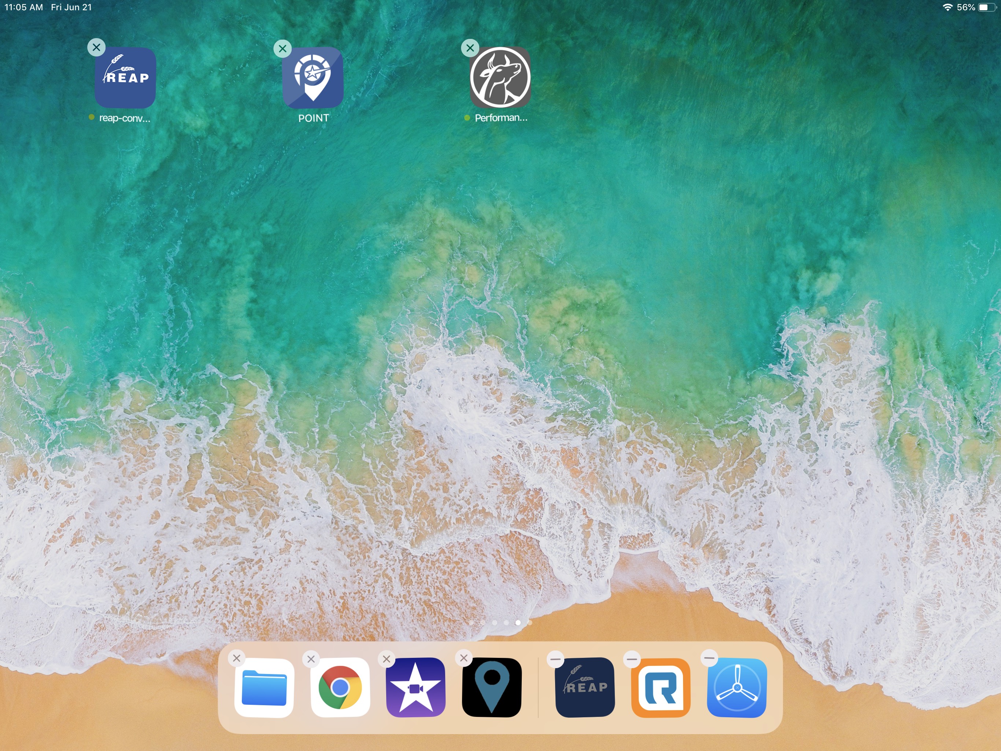Remove Files app using X badge

point(237,658)
